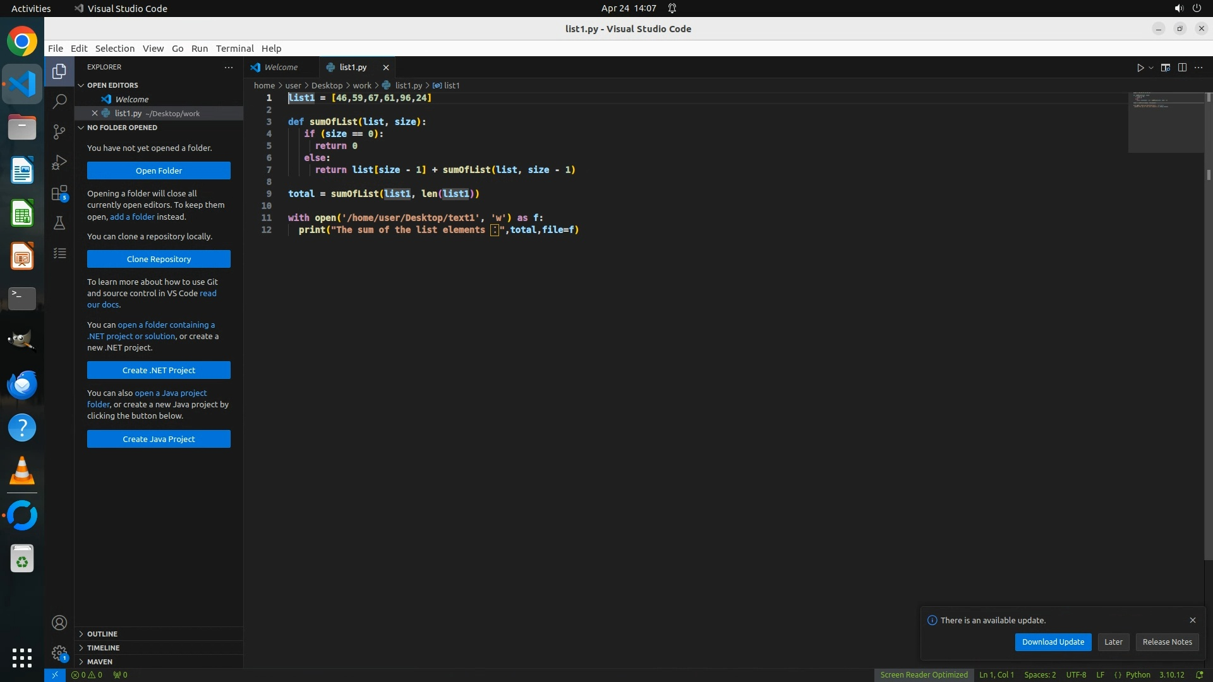The image size is (1213, 682).
Task: Click the Clone Repository button
Action: (159, 260)
